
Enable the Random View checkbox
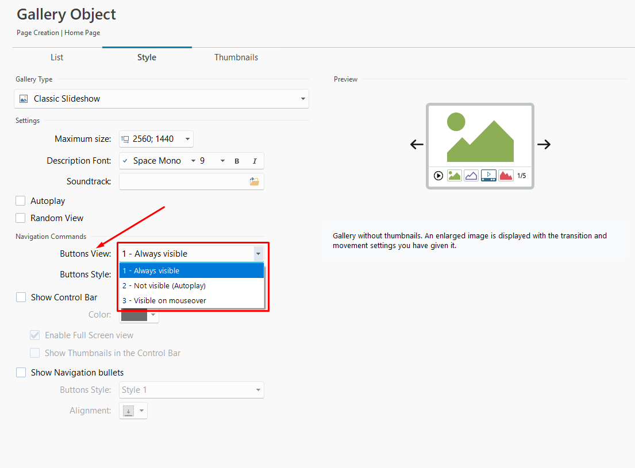coord(21,218)
